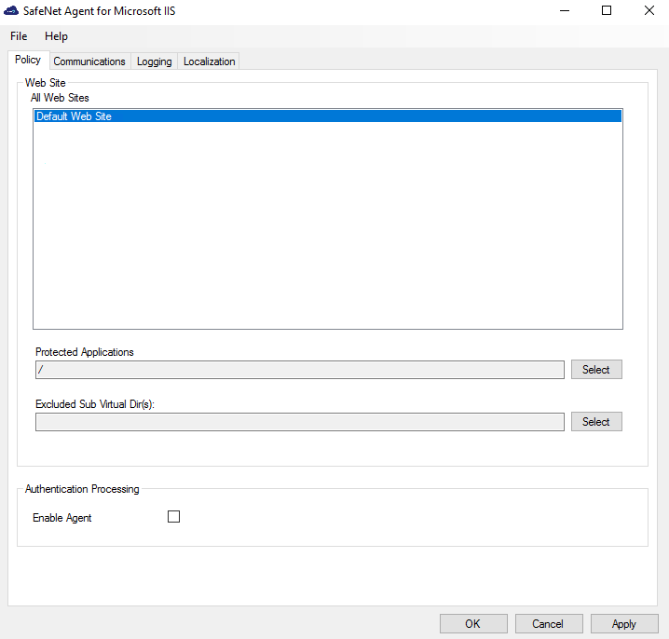The height and width of the screenshot is (639, 669).
Task: Open the File menu
Action: pos(19,36)
